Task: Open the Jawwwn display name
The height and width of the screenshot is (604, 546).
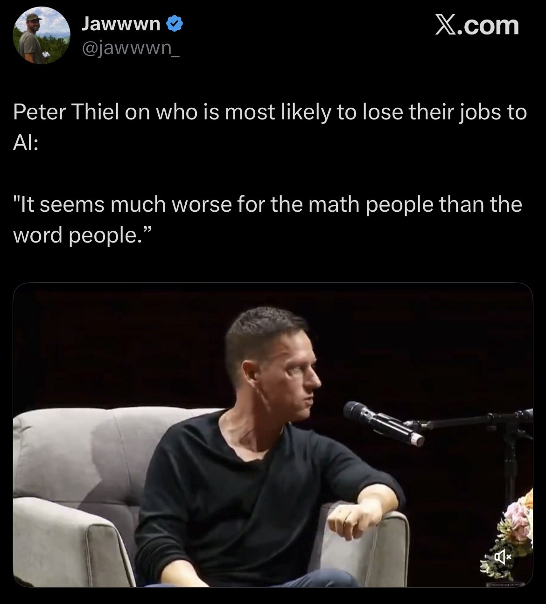Action: (121, 23)
